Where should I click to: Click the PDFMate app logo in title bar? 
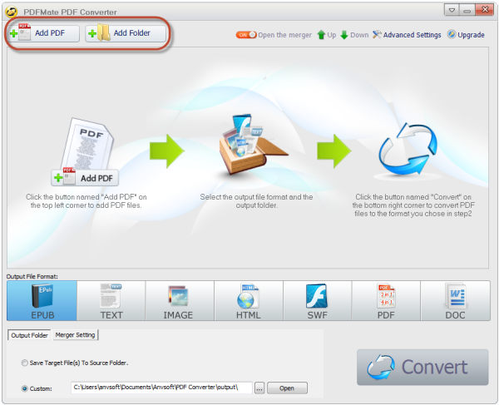click(x=11, y=12)
